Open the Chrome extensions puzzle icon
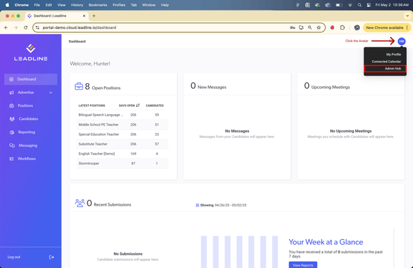The image size is (413, 268). pyautogui.click(x=342, y=27)
